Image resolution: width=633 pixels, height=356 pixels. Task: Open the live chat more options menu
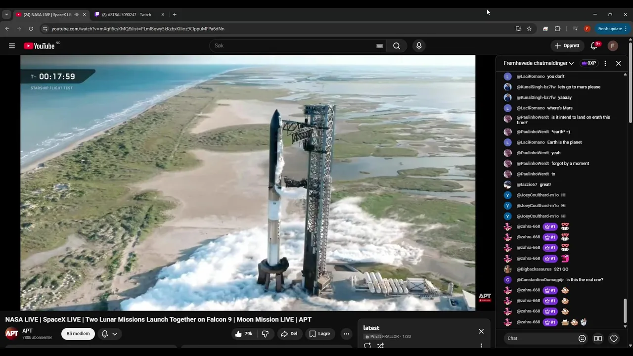click(x=605, y=63)
